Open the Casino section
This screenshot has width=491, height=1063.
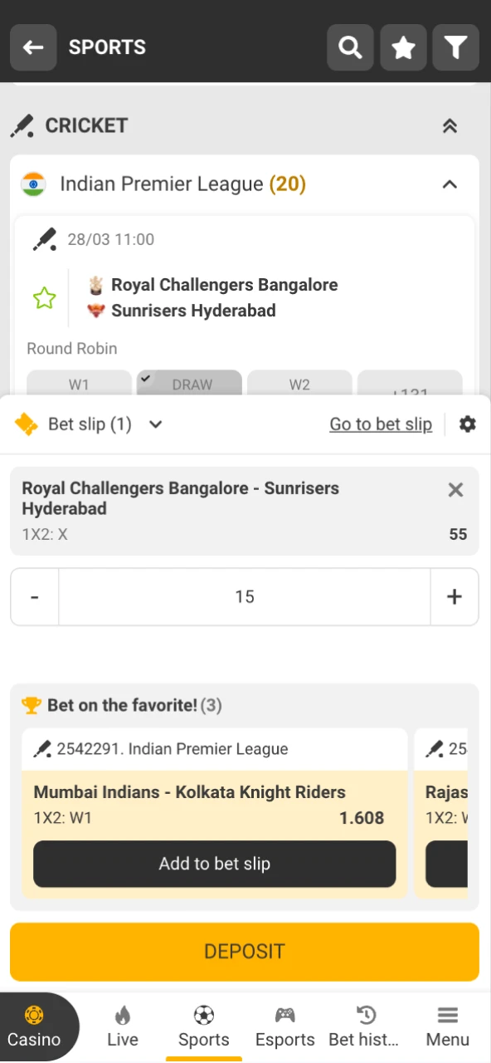(x=34, y=1026)
